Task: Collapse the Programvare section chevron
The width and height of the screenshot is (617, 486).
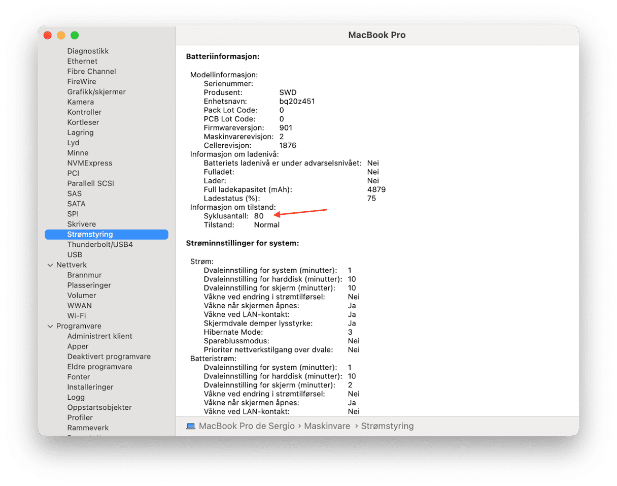Action: pyautogui.click(x=50, y=326)
